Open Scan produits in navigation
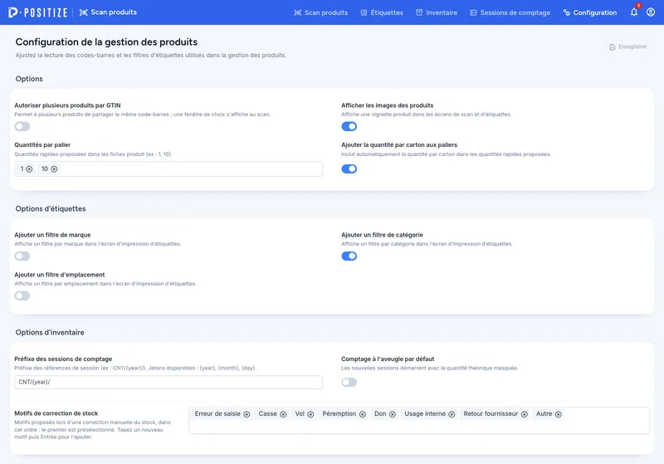 [321, 12]
